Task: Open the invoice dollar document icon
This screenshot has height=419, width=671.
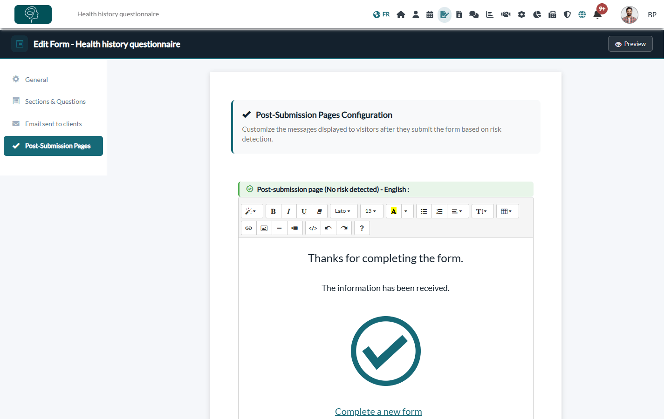Action: pos(459,14)
